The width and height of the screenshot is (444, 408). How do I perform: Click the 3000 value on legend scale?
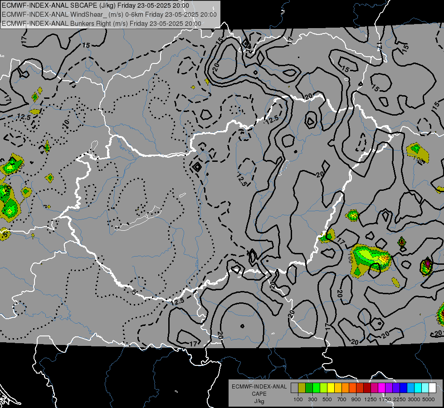coord(414,399)
